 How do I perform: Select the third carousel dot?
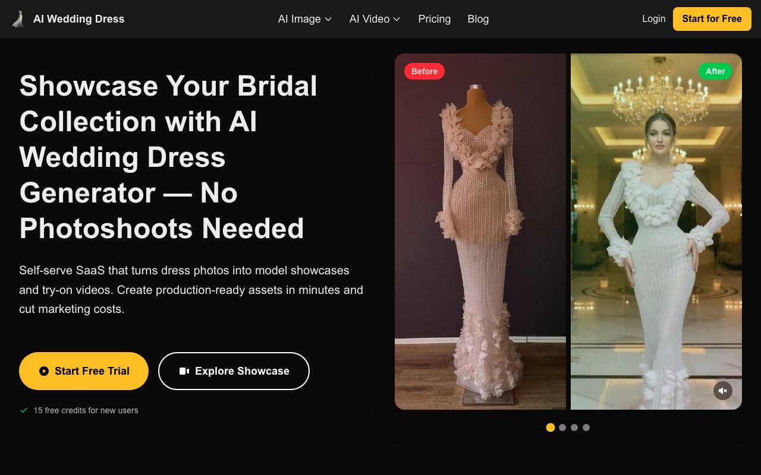click(x=574, y=427)
